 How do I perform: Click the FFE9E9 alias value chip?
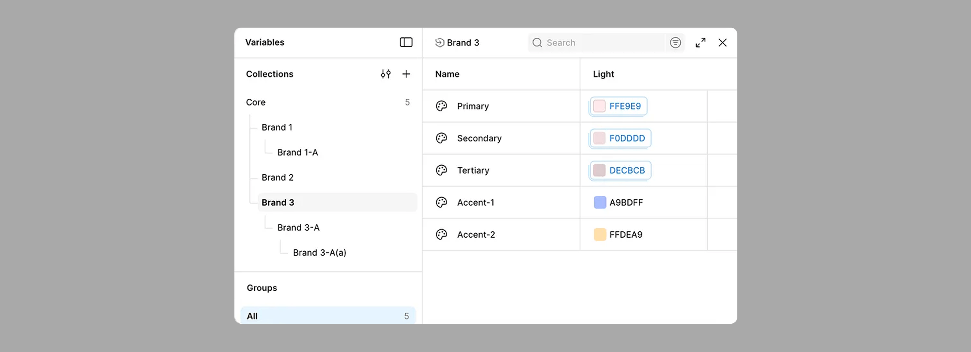[619, 106]
